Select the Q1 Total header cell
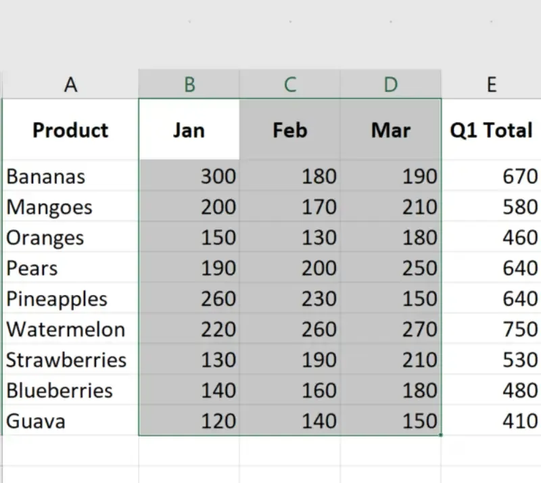 [492, 130]
